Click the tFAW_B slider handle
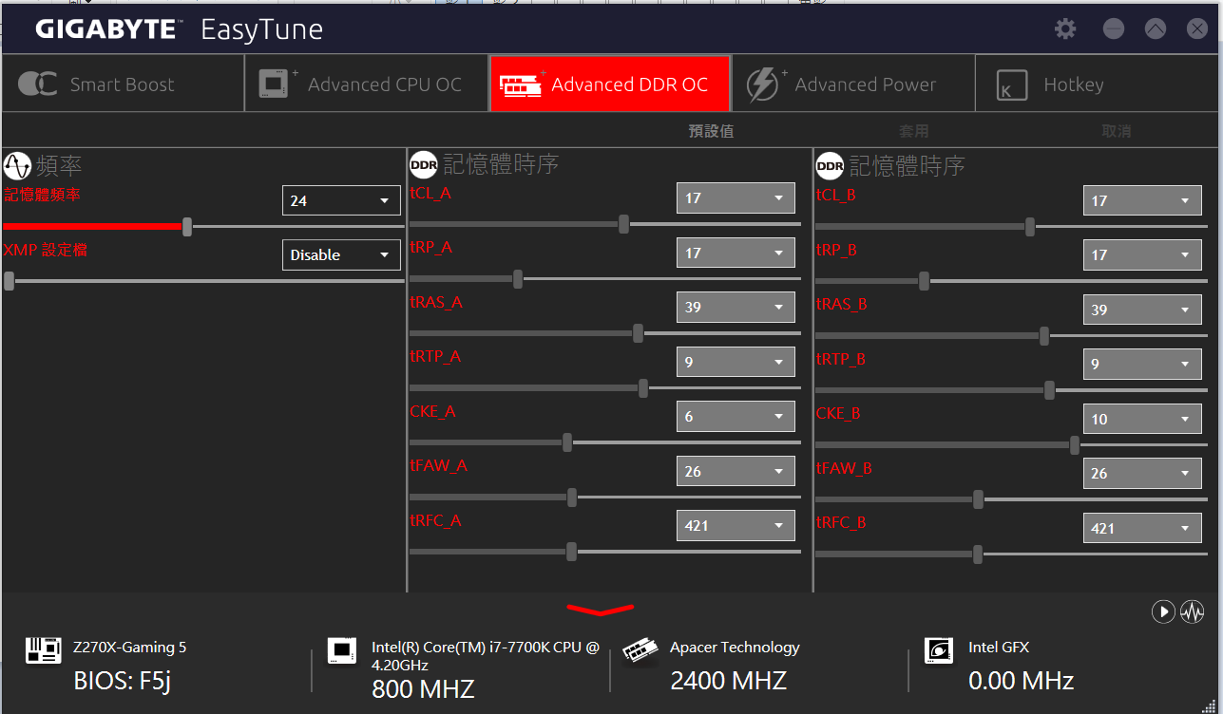This screenshot has width=1223, height=714. coord(978,499)
